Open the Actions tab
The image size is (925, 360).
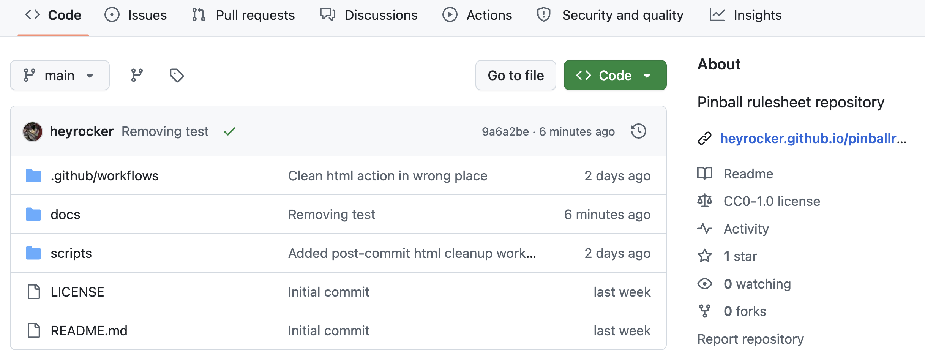click(x=477, y=15)
